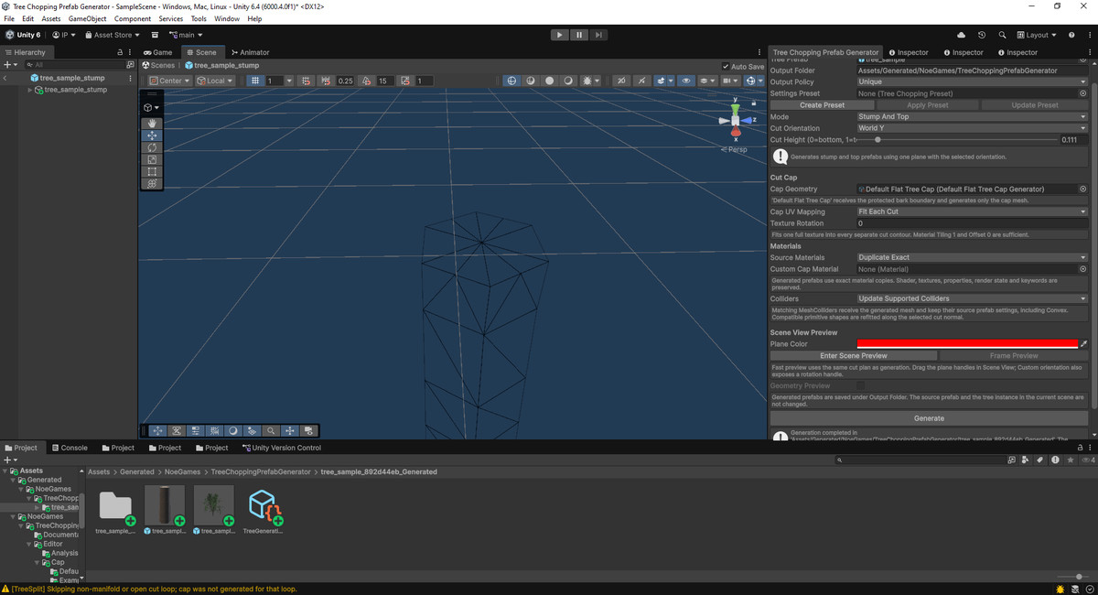Collapse the Generated folder in Project tree

coord(13,480)
